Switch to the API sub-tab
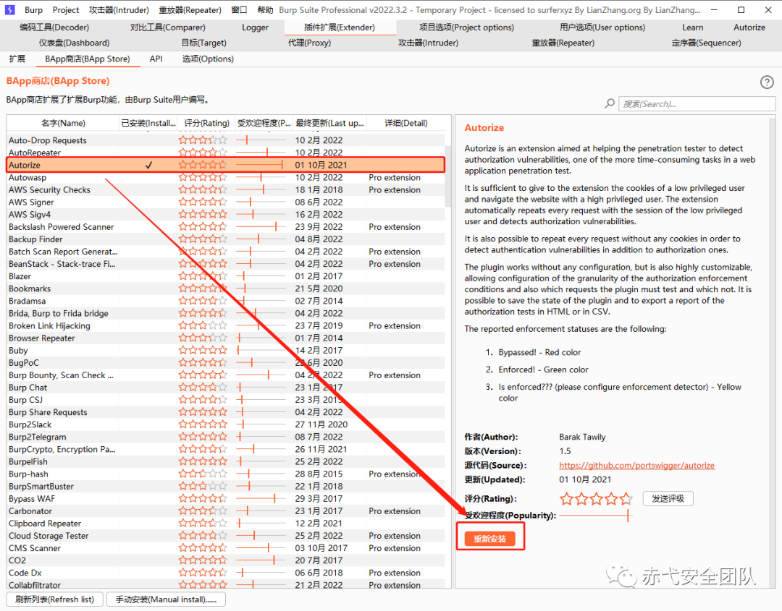Screen dimensions: 782x611 coord(156,59)
